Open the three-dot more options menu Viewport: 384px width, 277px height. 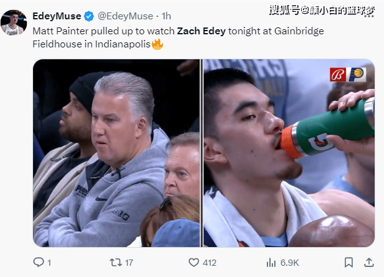369,16
